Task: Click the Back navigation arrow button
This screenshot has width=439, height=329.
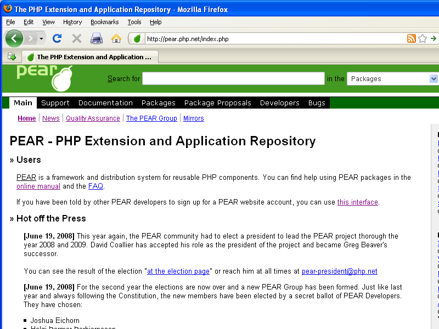Action: [x=14, y=38]
